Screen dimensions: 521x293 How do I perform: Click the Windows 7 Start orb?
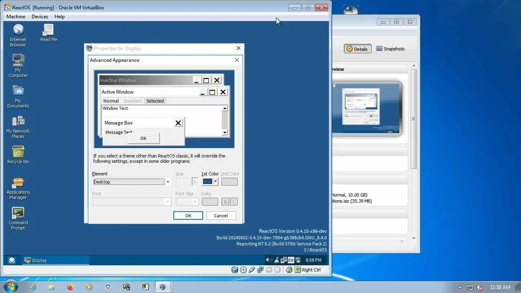10,286
